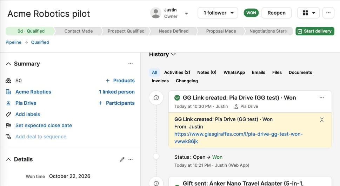Toggle the green done checkmark on GG Link activity

point(177,98)
